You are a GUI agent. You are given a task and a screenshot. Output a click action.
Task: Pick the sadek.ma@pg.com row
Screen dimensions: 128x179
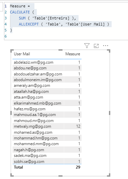(47, 156)
